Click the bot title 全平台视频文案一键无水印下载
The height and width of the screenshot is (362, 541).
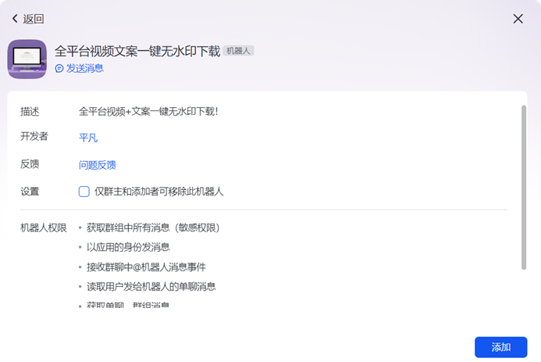pyautogui.click(x=137, y=51)
